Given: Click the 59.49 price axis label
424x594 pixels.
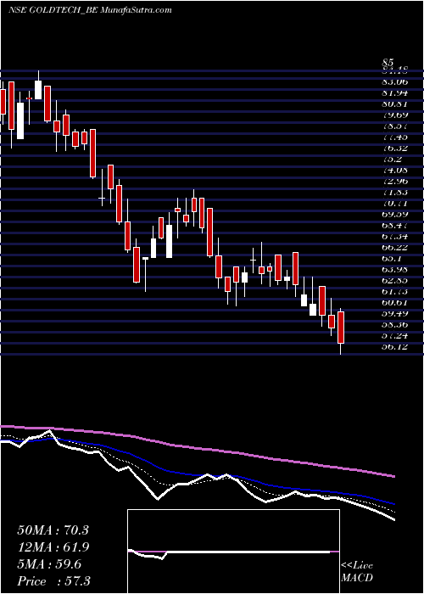Looking at the screenshot, I should pos(395,314).
